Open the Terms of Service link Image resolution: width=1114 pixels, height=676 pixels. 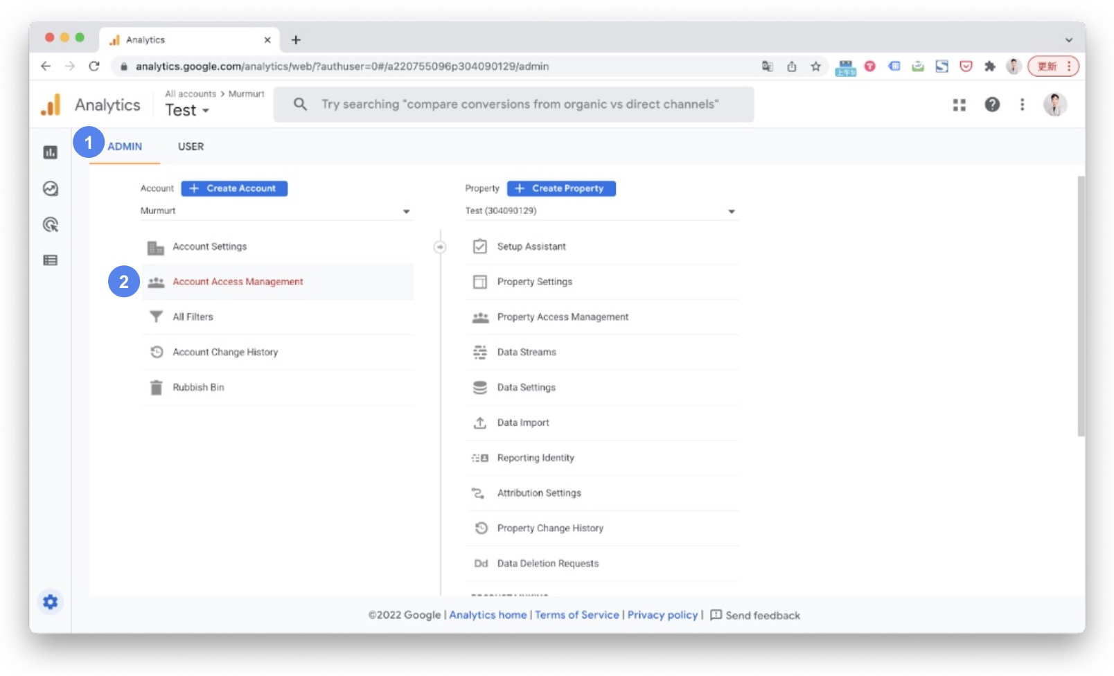point(576,615)
